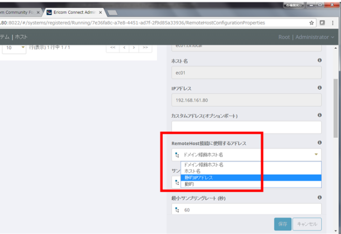Bookmark this page with the star icon
Viewport: 341px width, 234px height.
pos(312,23)
